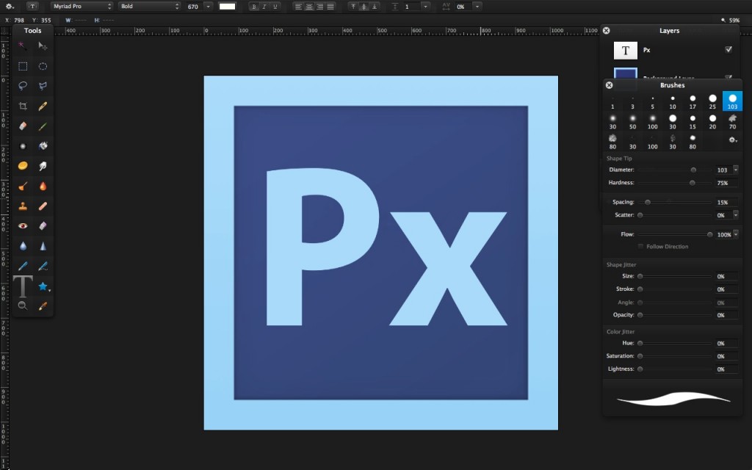752x470 pixels.
Task: Select the green Brush tool
Action: point(43,126)
